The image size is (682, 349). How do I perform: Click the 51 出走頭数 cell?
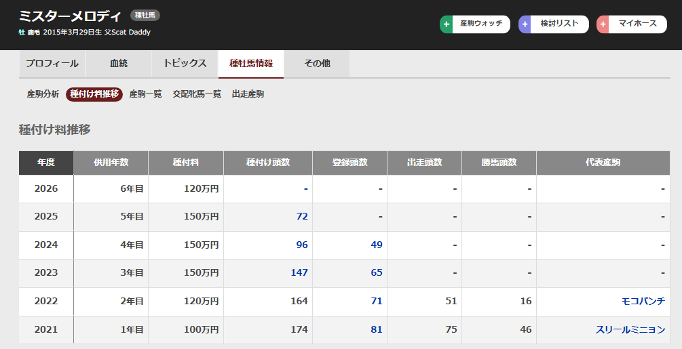coord(425,301)
